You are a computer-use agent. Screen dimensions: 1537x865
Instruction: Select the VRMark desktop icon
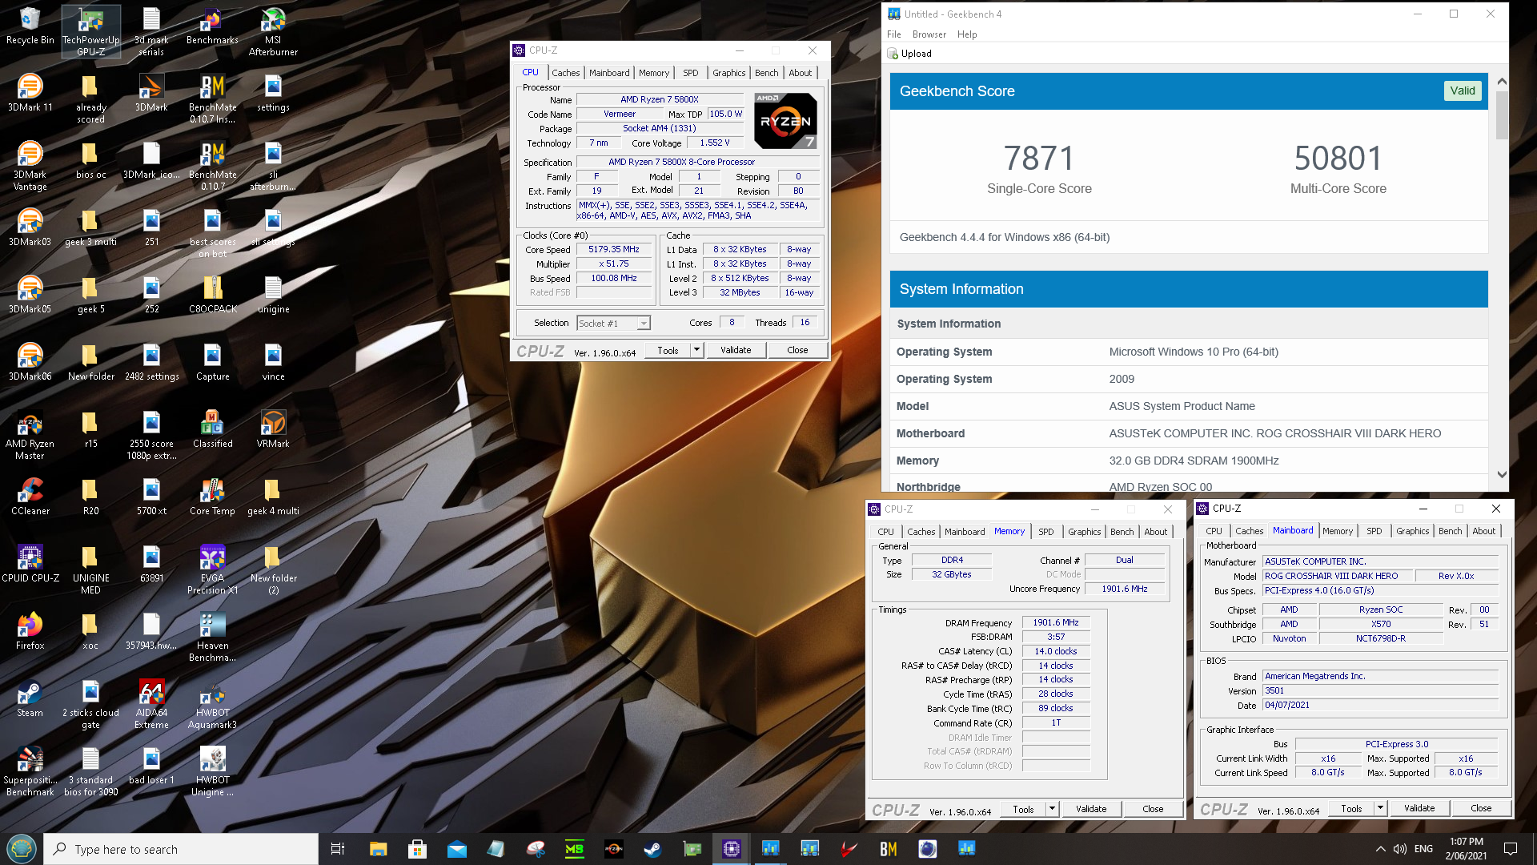coord(273,429)
